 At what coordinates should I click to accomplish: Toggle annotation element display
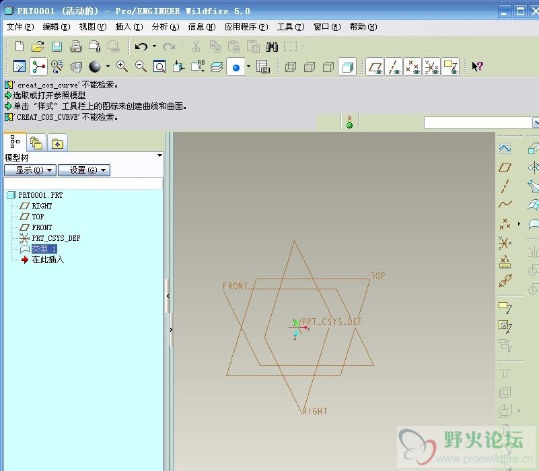click(x=450, y=67)
